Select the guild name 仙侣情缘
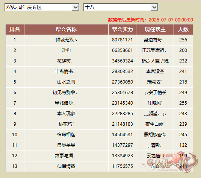 (66, 166)
